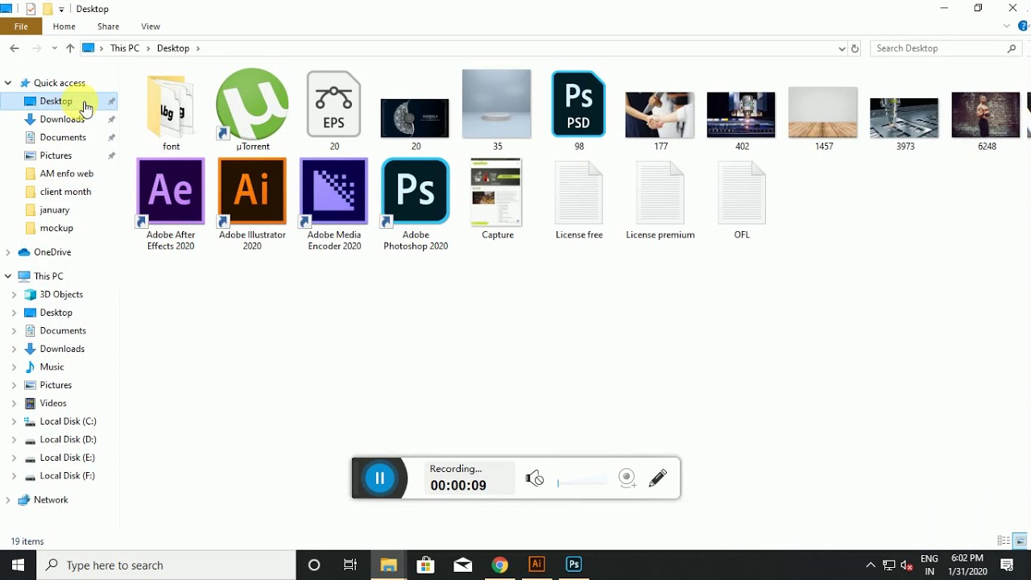Viewport: 1031px width, 580px height.
Task: Select the Capture image thumbnail
Action: click(496, 193)
